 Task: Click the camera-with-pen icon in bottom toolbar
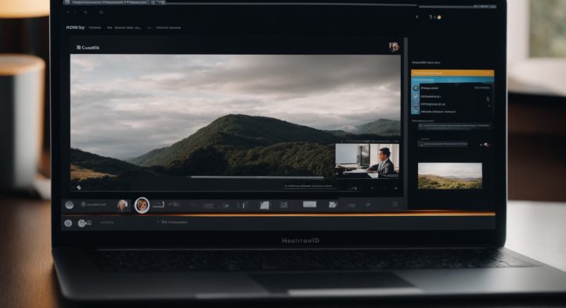[333, 205]
